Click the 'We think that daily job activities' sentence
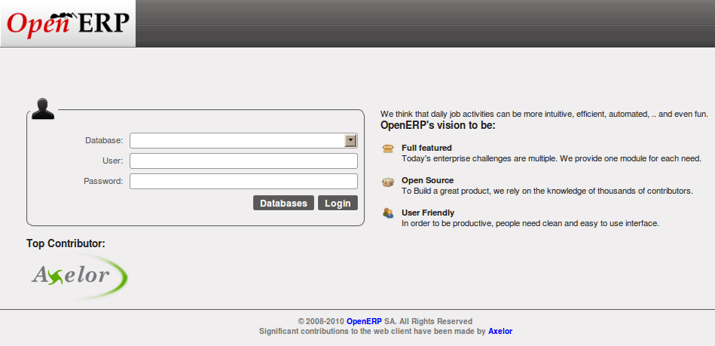Viewport: 715px width, 346px height. [545, 114]
